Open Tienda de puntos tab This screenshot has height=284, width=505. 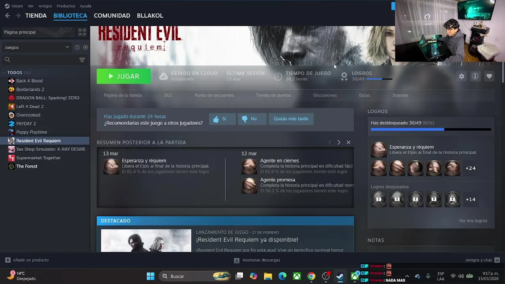pyautogui.click(x=273, y=95)
